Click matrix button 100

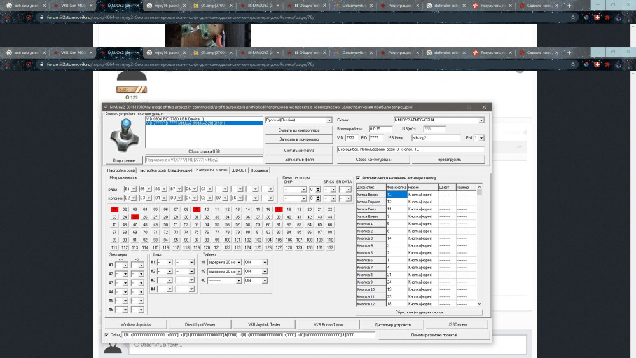click(x=227, y=240)
